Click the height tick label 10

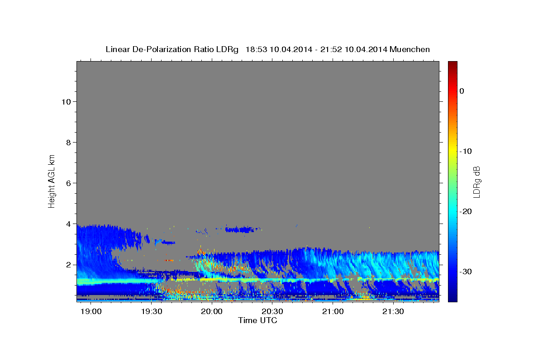[x=66, y=101]
